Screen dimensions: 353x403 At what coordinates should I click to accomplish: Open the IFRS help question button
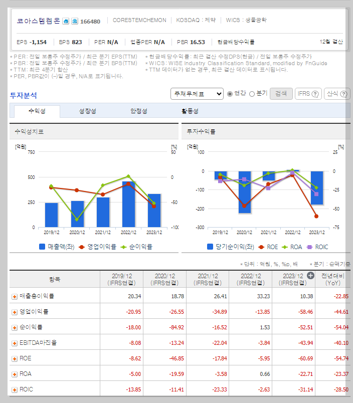coord(308,94)
